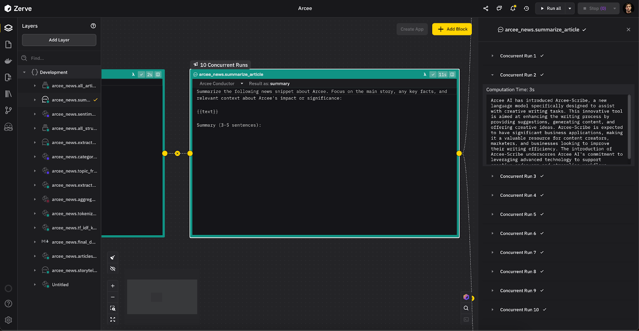This screenshot has height=331, width=639.
Task: Open the user profile avatar
Action: pos(629,8)
